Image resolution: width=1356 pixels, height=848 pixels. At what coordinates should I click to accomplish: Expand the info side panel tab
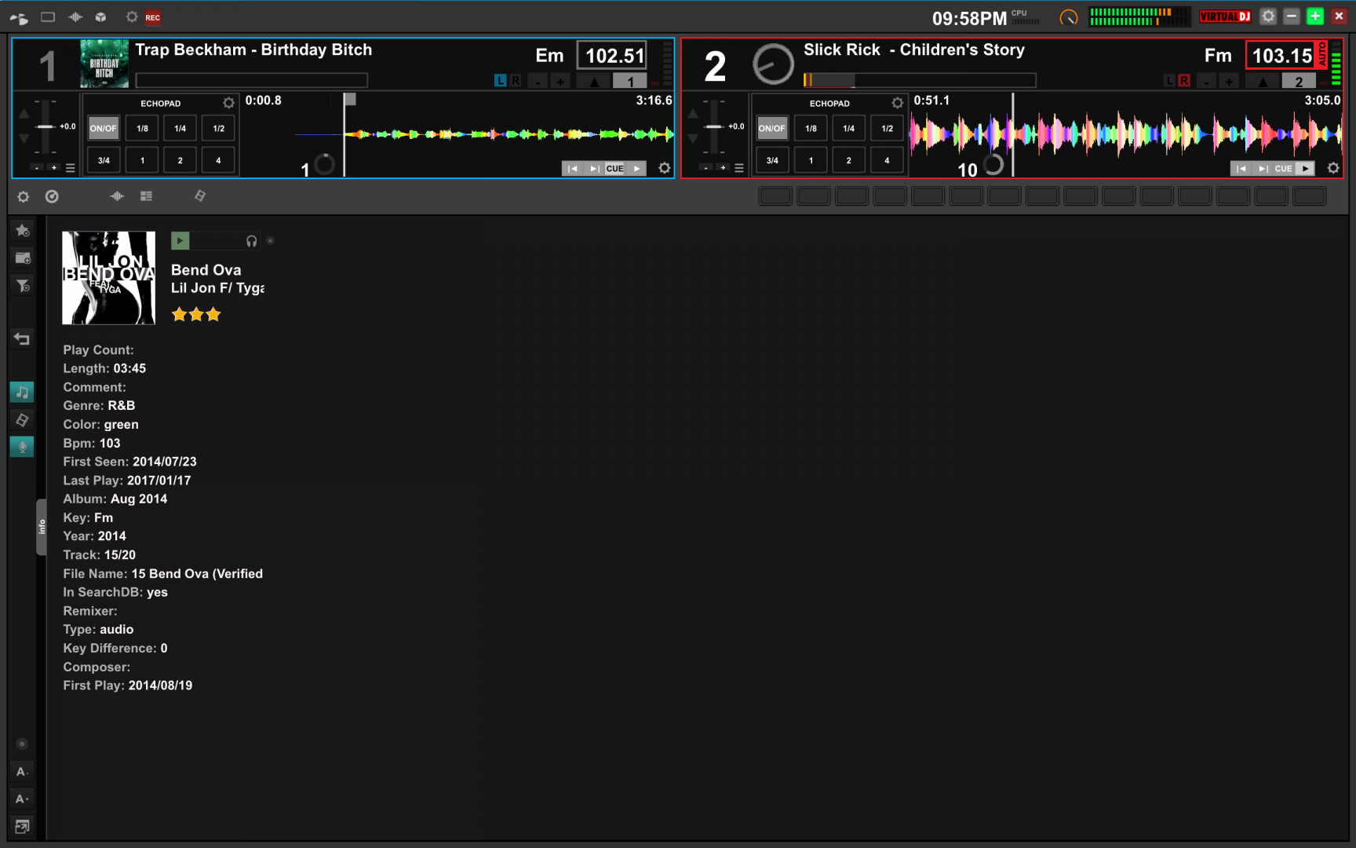tap(42, 527)
